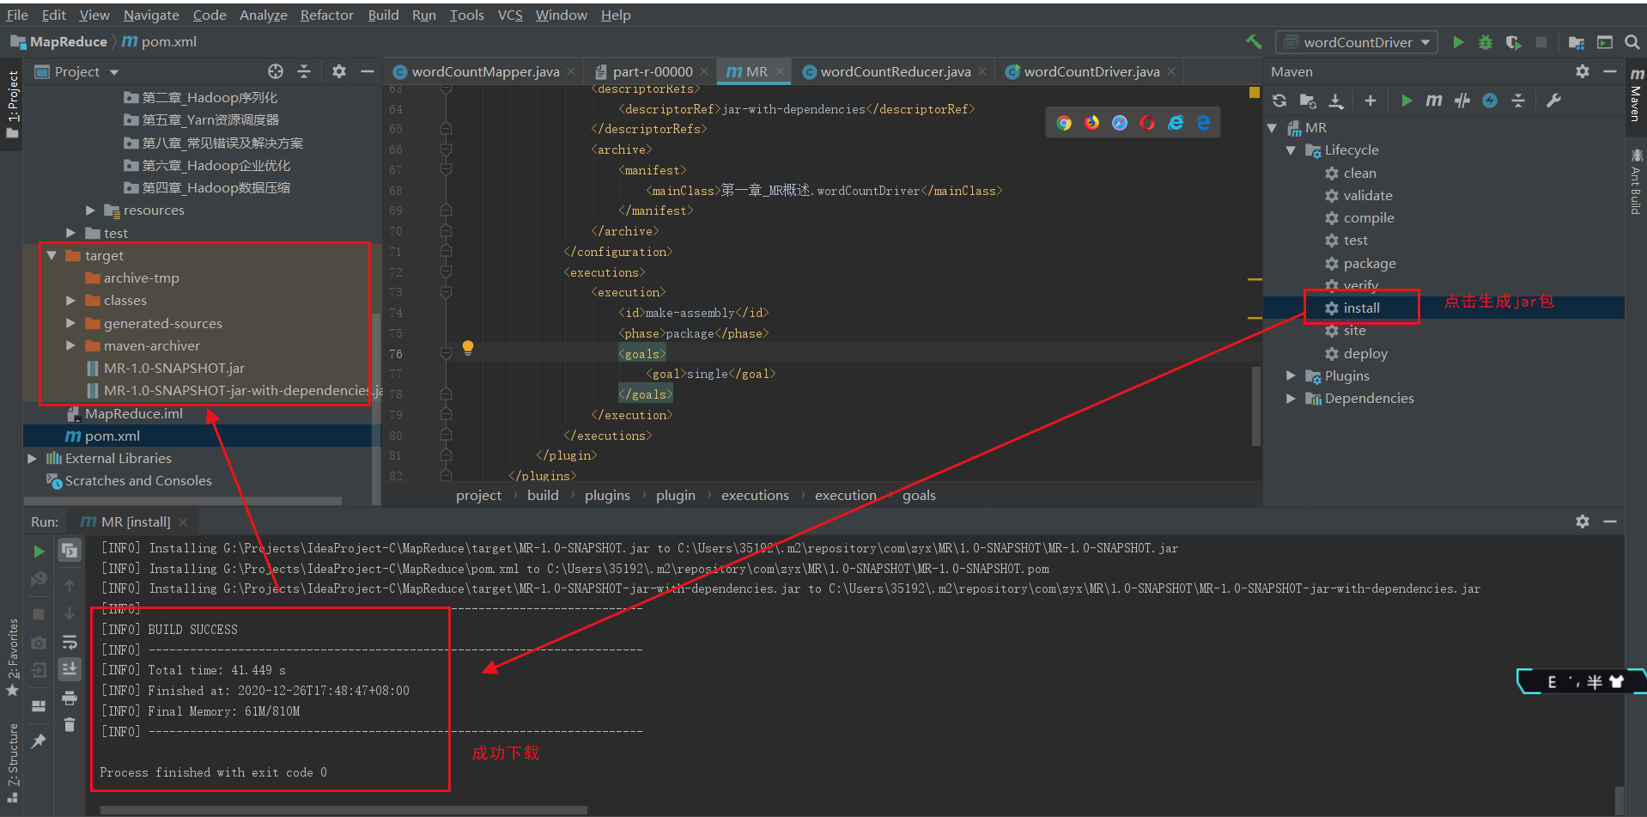Select Maven clean lifecycle goal
This screenshot has height=817, width=1647.
[x=1359, y=173]
